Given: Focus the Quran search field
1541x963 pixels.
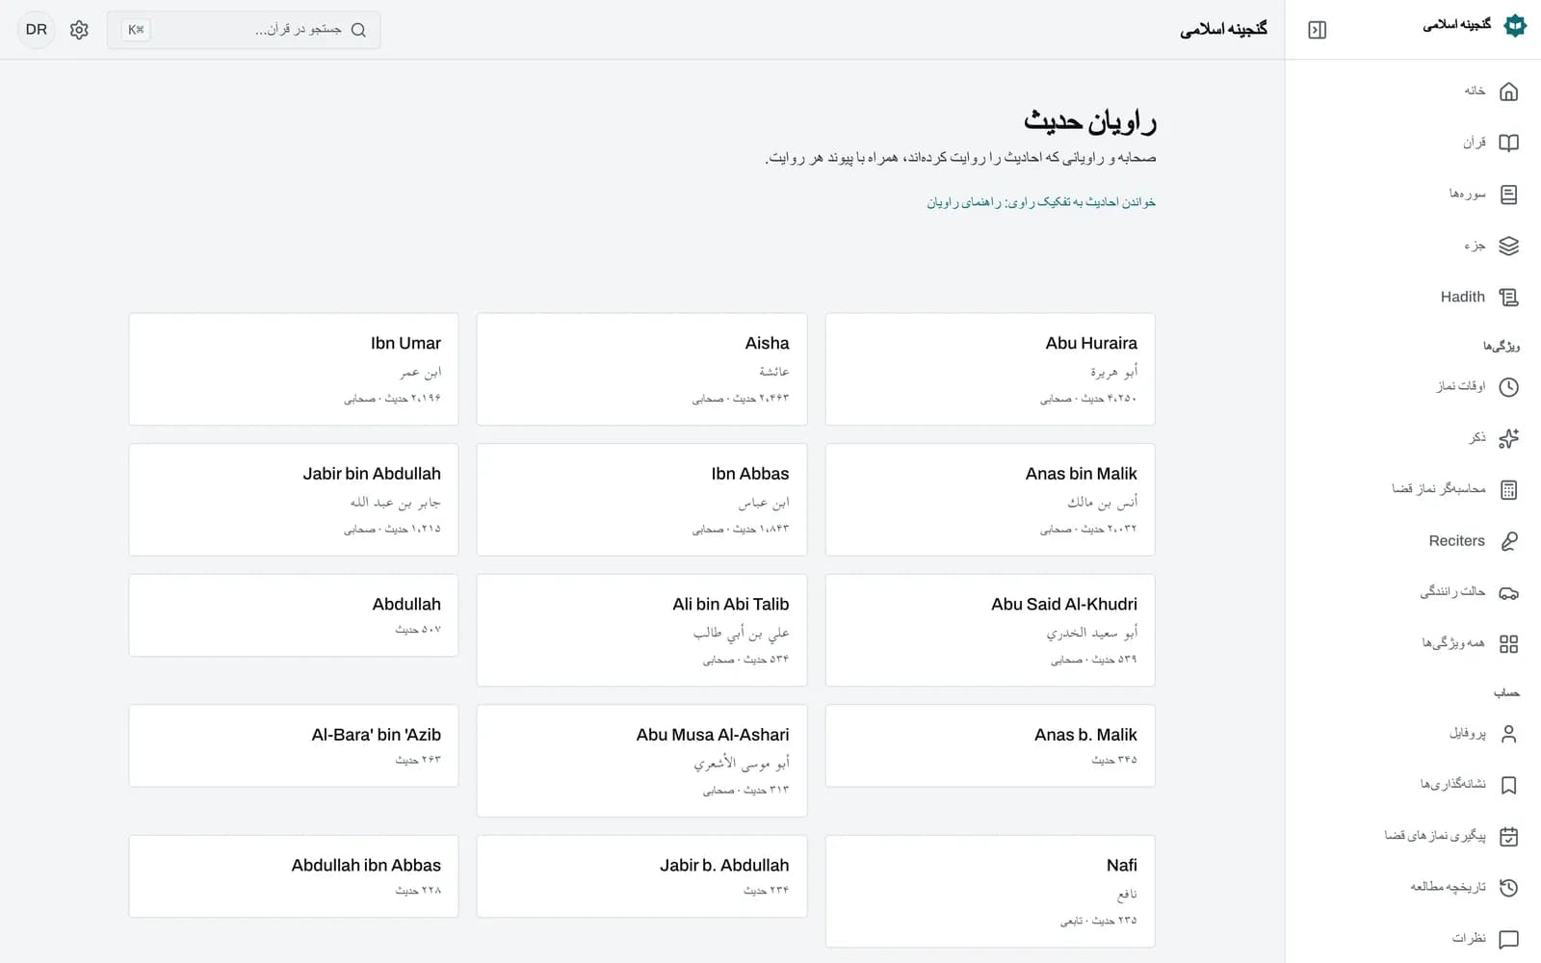Looking at the screenshot, I should pyautogui.click(x=244, y=30).
